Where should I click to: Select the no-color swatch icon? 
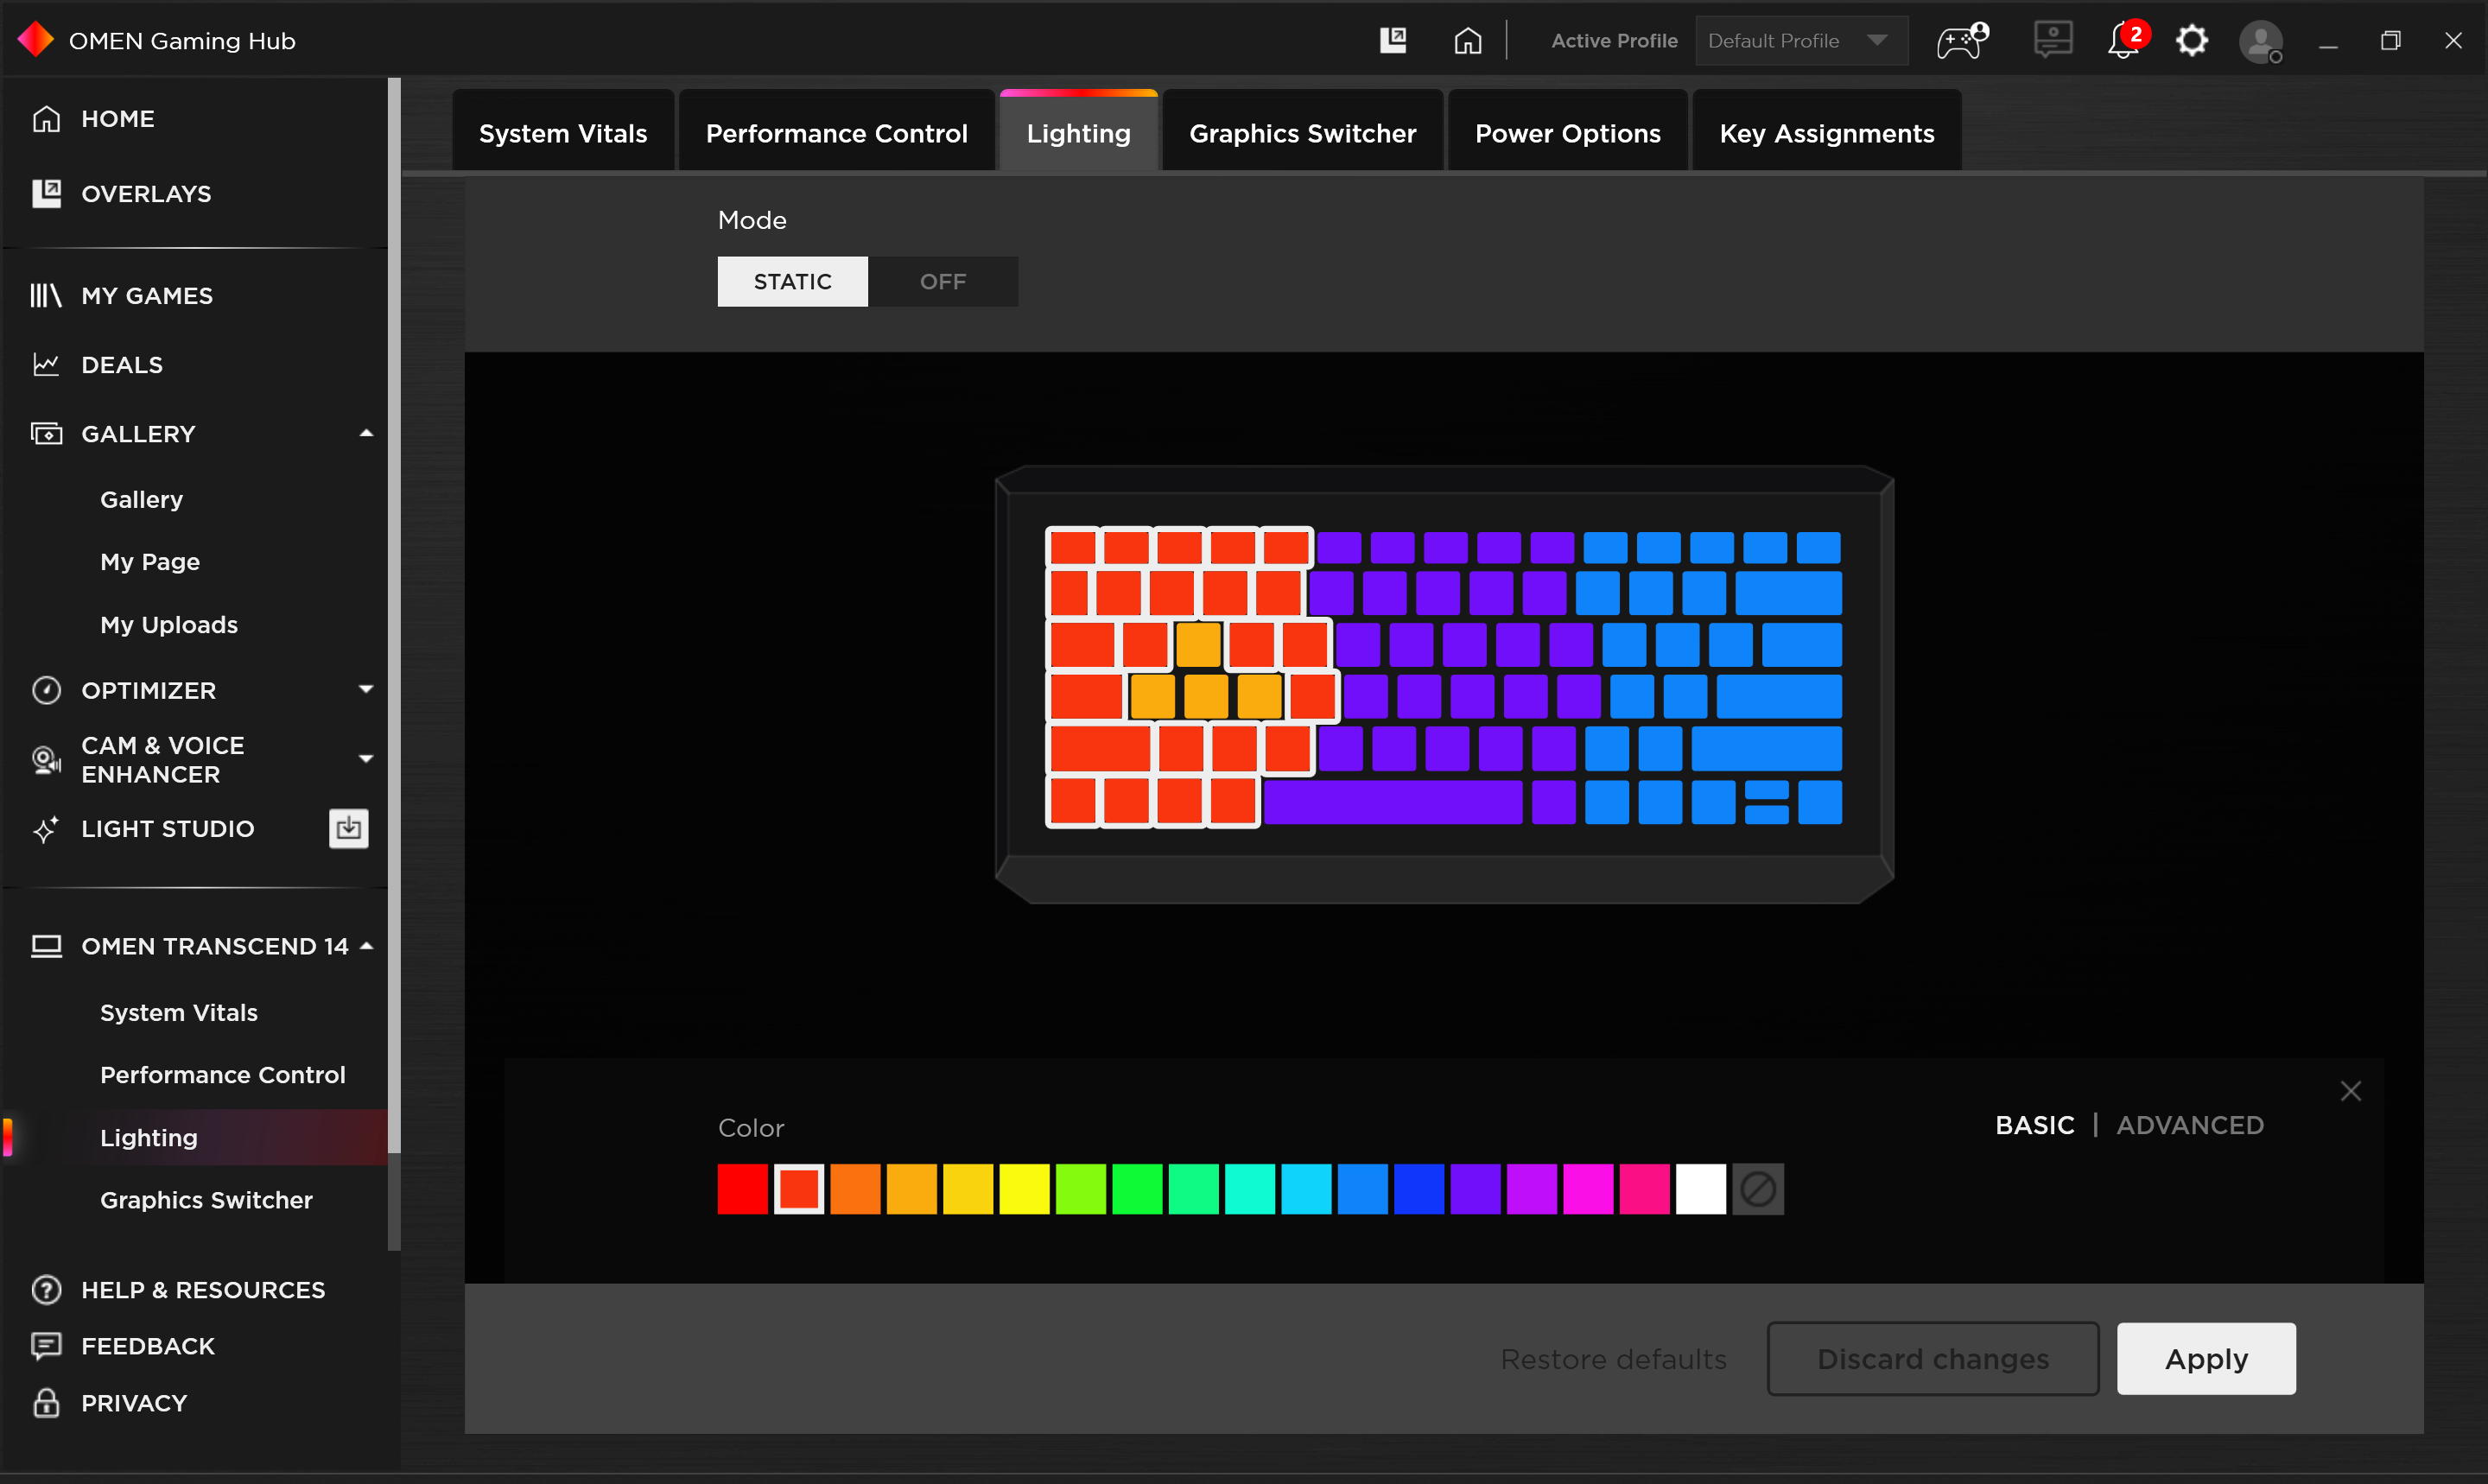pos(1757,1188)
